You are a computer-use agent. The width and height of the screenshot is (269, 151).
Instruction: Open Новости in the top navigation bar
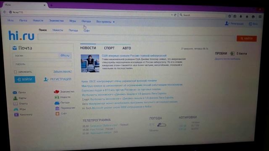click(x=38, y=21)
